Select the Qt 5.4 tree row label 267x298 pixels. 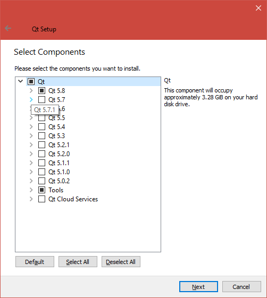(57, 127)
